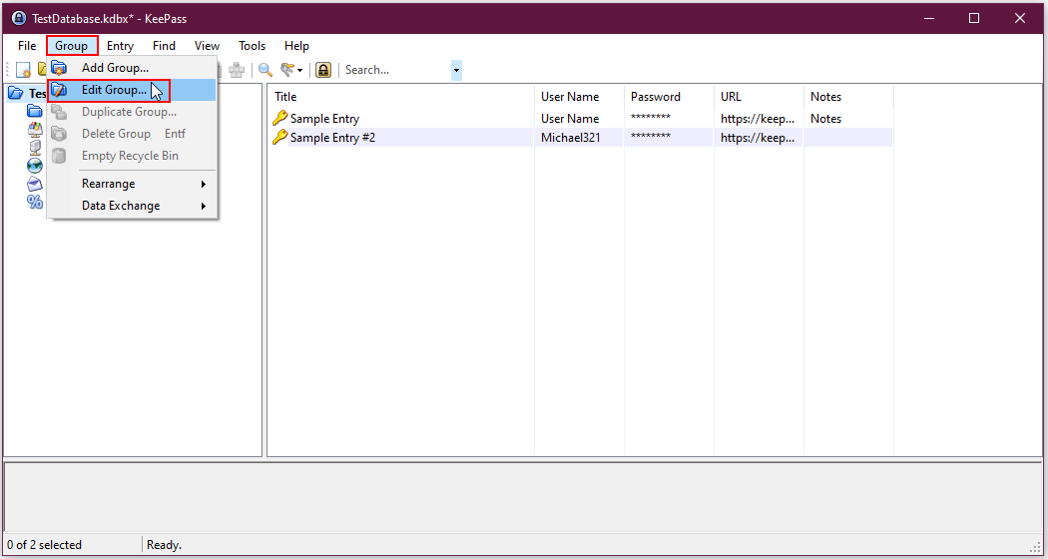The image size is (1048, 559).
Task: Click the find magnifier toolbar icon
Action: tap(265, 70)
